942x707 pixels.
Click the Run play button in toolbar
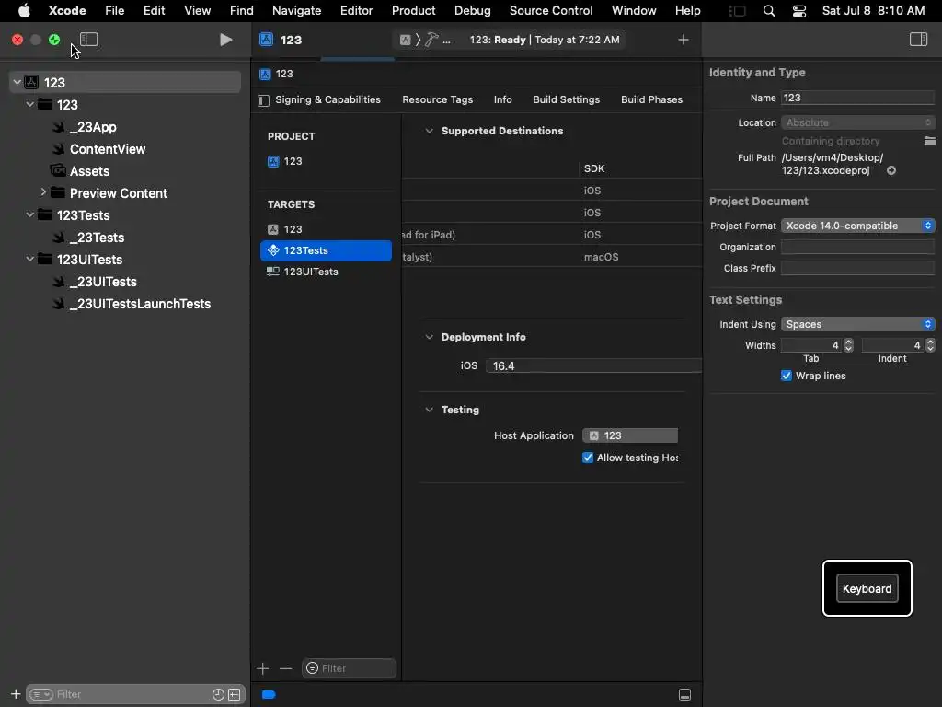click(226, 40)
